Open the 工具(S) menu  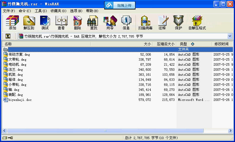41,11
